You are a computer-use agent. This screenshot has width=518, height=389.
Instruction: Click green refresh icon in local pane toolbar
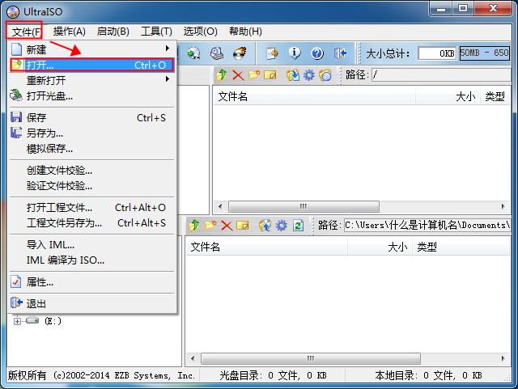pyautogui.click(x=298, y=226)
